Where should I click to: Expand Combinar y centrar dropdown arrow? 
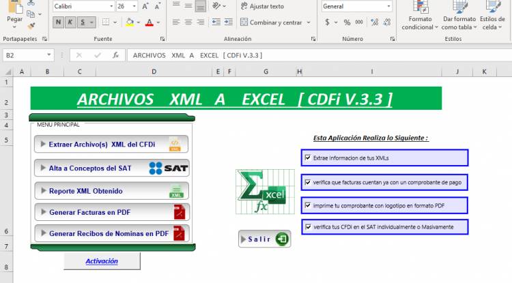pos(309,23)
